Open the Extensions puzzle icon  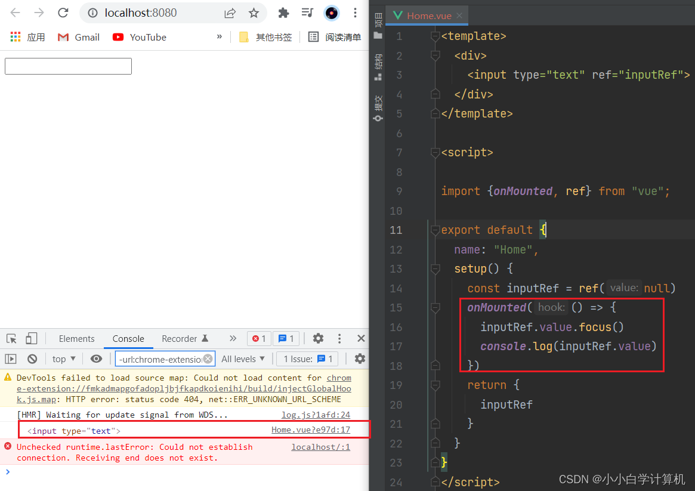click(x=284, y=13)
